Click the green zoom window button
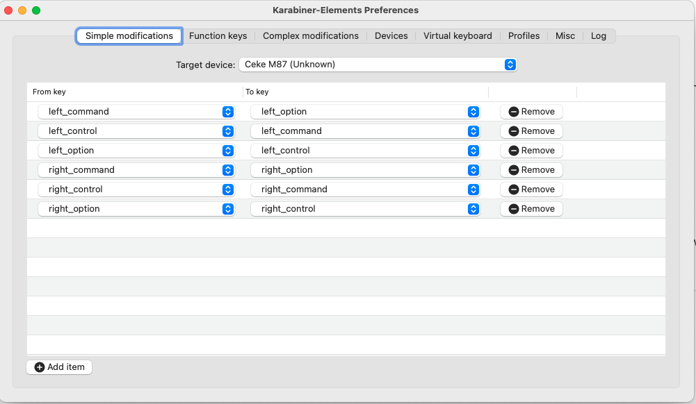This screenshot has width=696, height=404. [x=36, y=10]
